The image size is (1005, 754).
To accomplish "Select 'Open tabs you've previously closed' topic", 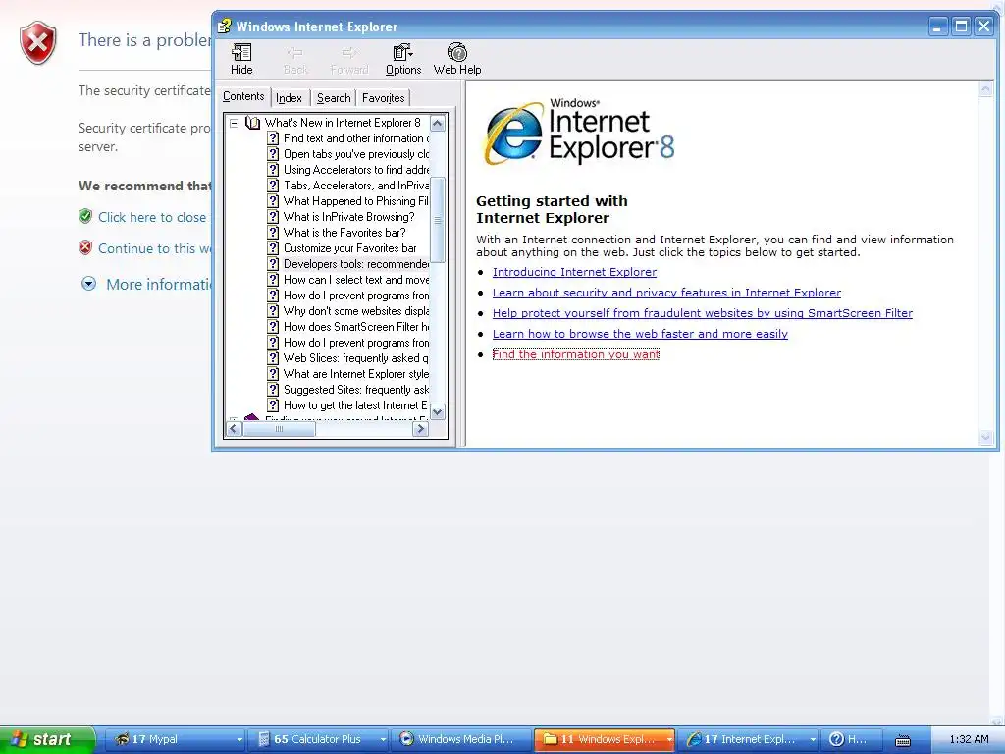I will 356,154.
